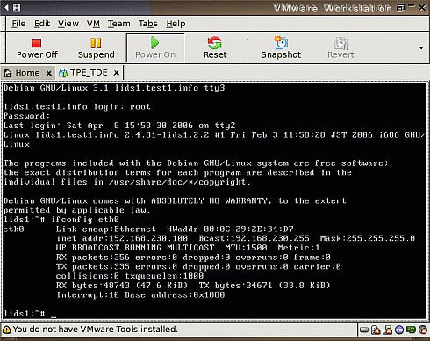430x341 pixels.
Task: Click the 'Mask:255.255.255.0' text
Action: click(x=367, y=238)
